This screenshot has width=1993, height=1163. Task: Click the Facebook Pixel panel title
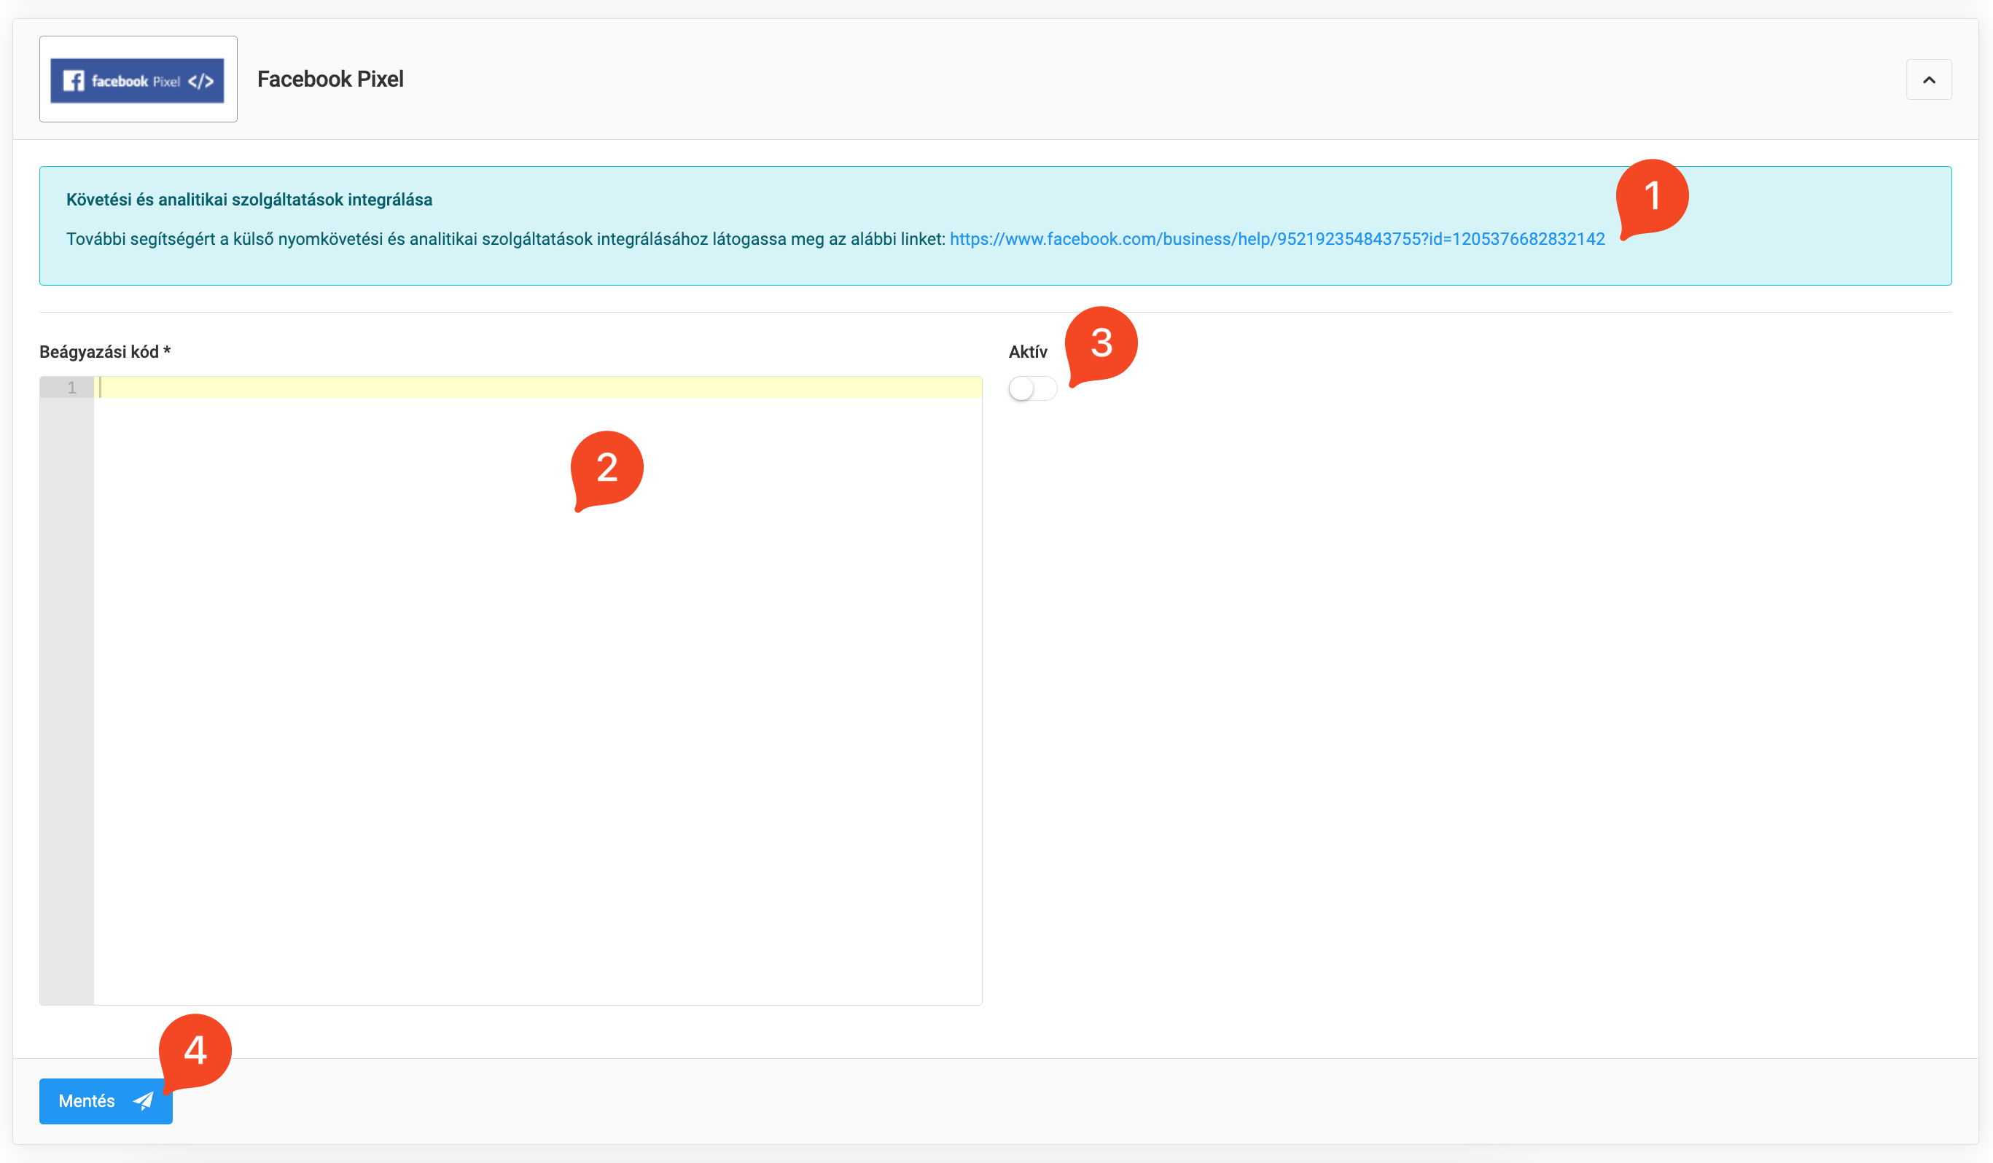coord(329,79)
